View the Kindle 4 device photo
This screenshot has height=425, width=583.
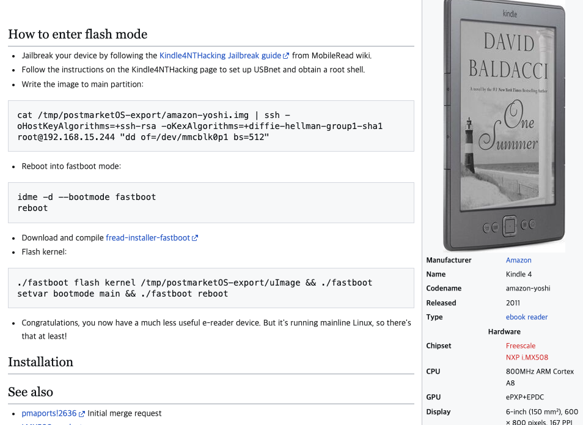point(504,126)
